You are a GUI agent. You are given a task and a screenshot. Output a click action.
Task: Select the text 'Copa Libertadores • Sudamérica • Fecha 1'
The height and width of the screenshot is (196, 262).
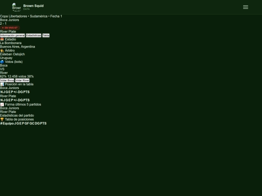pos(31,16)
